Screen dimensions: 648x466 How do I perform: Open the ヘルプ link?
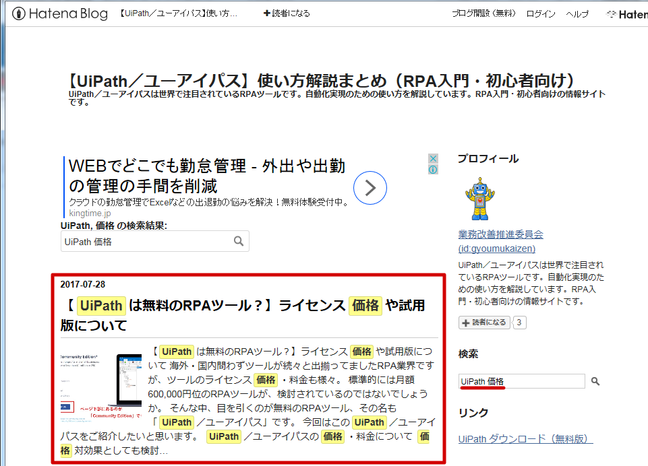point(577,14)
